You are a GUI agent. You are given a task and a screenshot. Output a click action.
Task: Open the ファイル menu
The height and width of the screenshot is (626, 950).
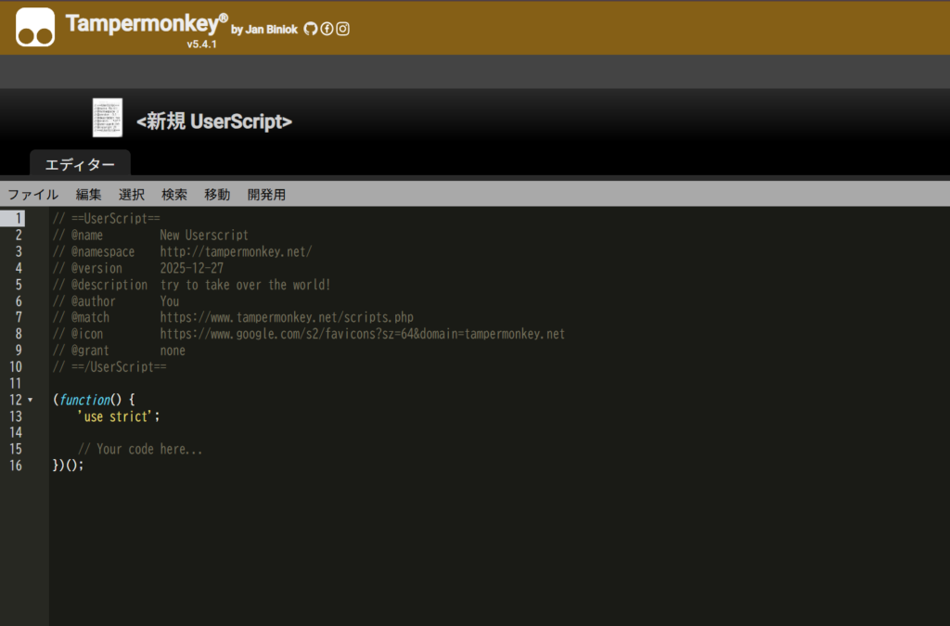(32, 195)
